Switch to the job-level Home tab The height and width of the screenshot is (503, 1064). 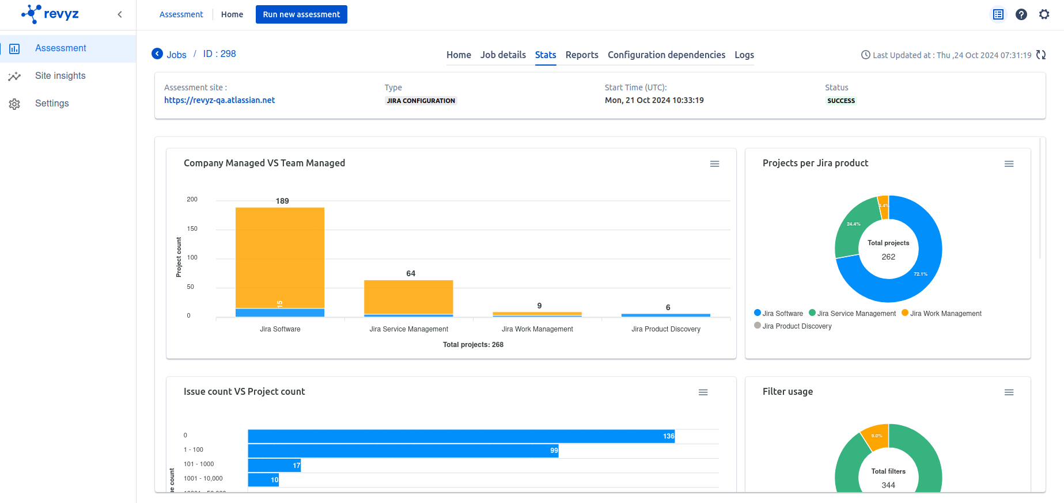click(x=459, y=55)
